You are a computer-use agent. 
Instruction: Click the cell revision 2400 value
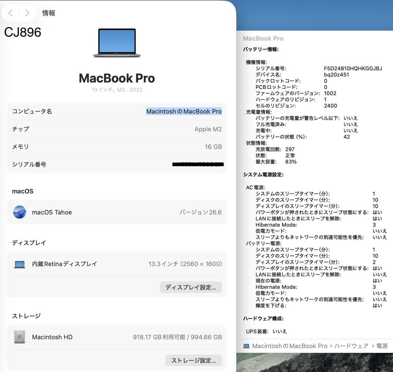point(330,106)
